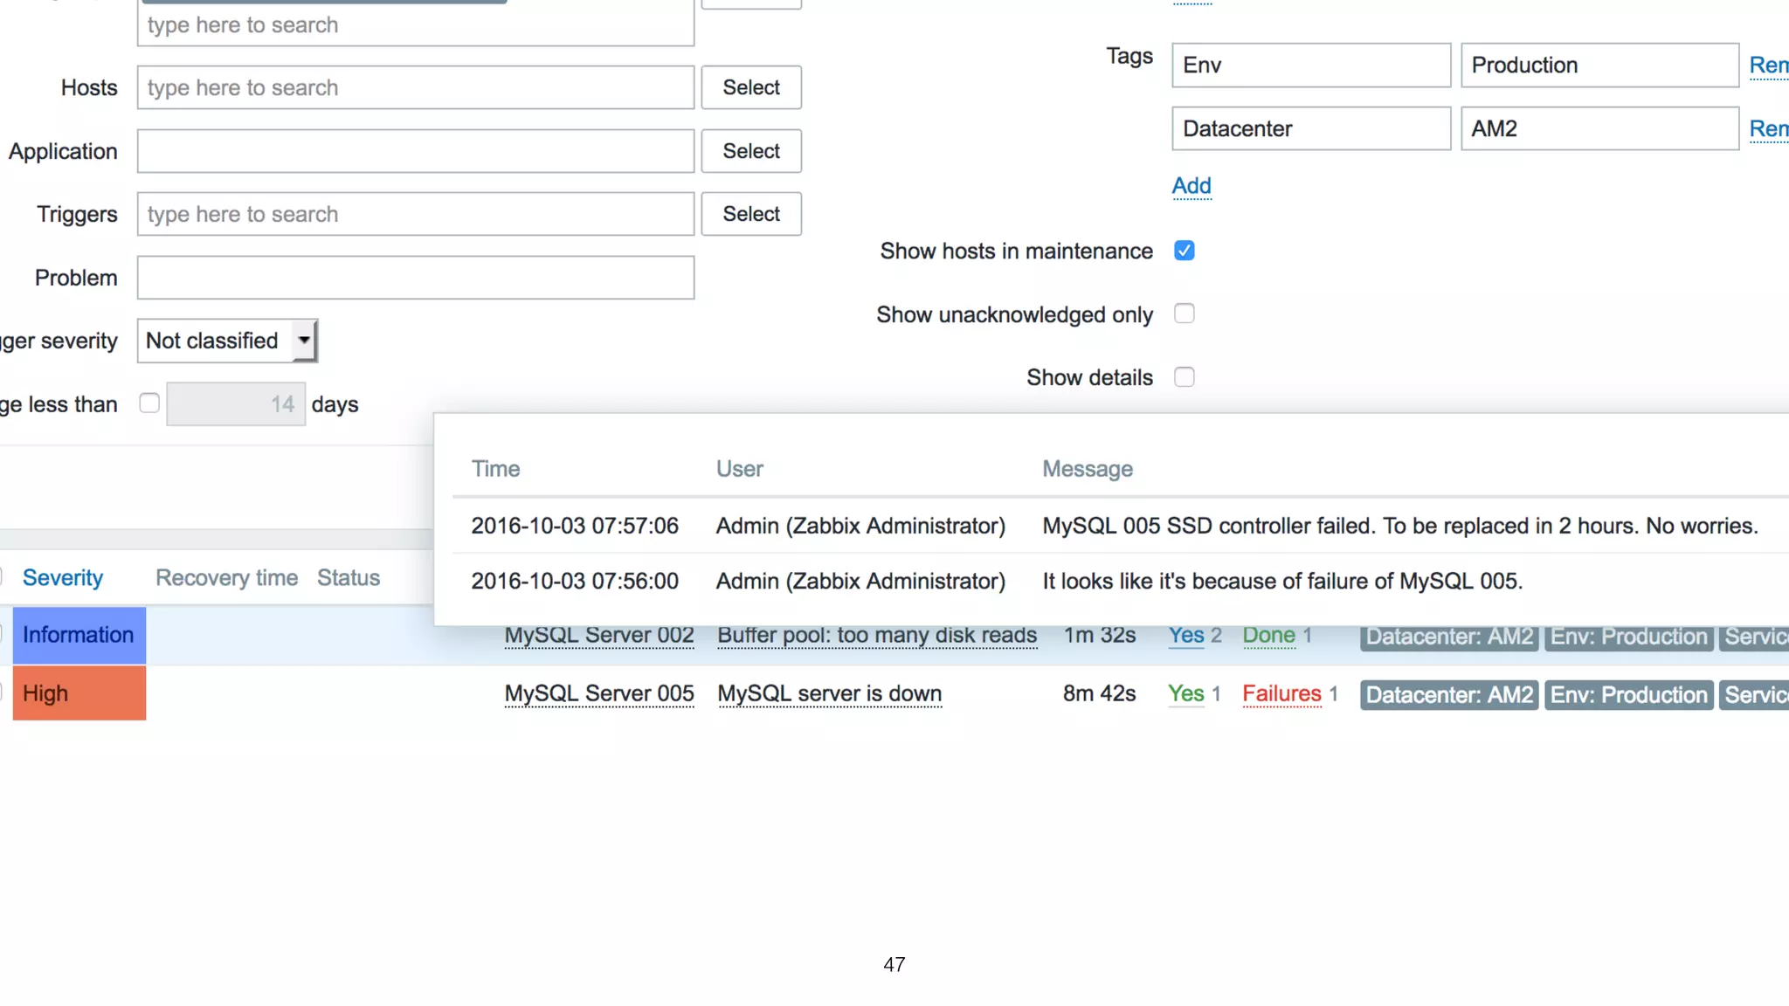Click Yes acknowledgement link in High row

[x=1185, y=693]
